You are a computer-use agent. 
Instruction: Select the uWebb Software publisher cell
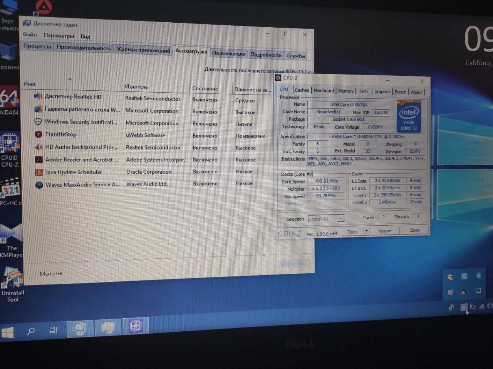point(146,135)
